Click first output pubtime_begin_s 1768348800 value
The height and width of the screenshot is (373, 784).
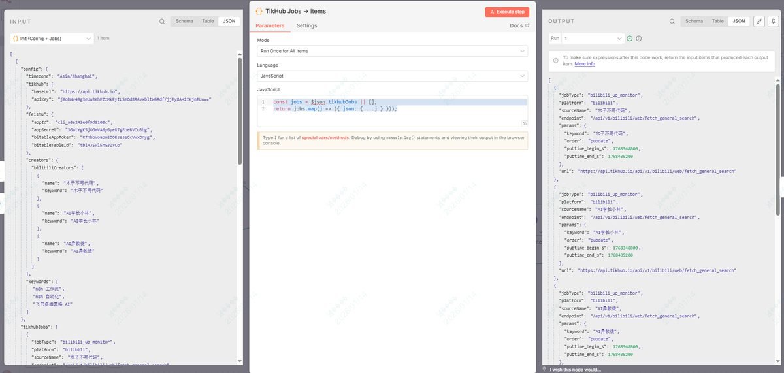(626, 148)
